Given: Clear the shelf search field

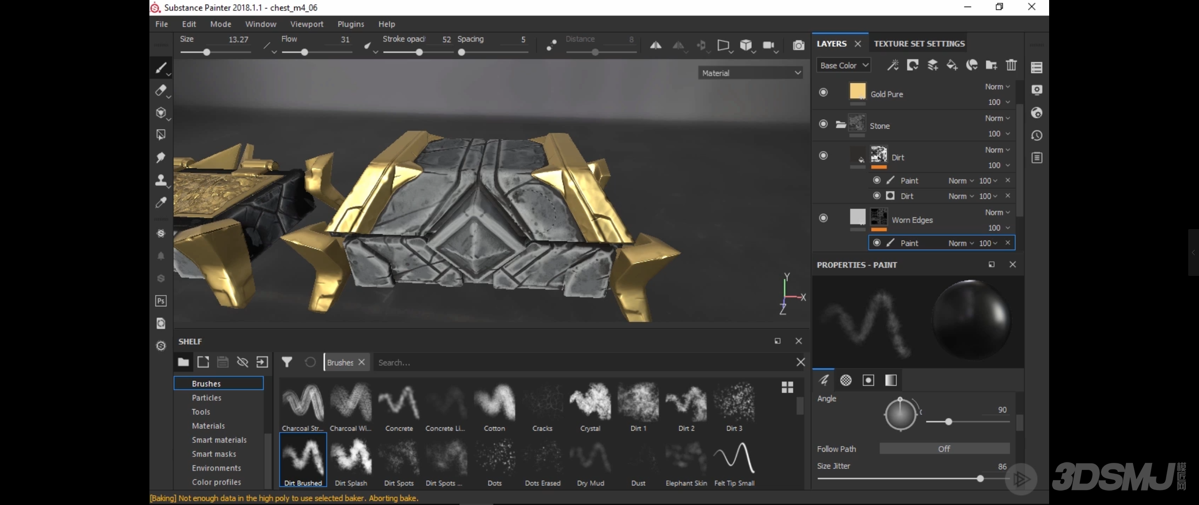Looking at the screenshot, I should point(800,362).
